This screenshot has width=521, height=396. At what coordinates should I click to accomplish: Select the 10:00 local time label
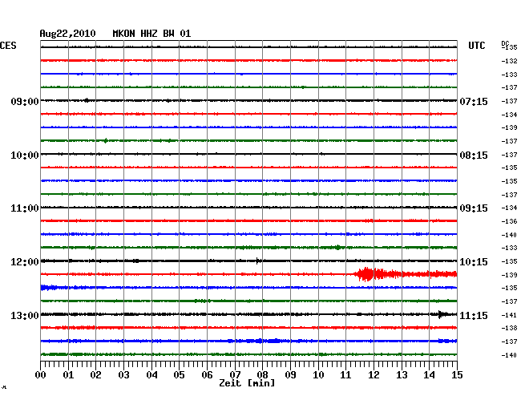[x=25, y=156]
